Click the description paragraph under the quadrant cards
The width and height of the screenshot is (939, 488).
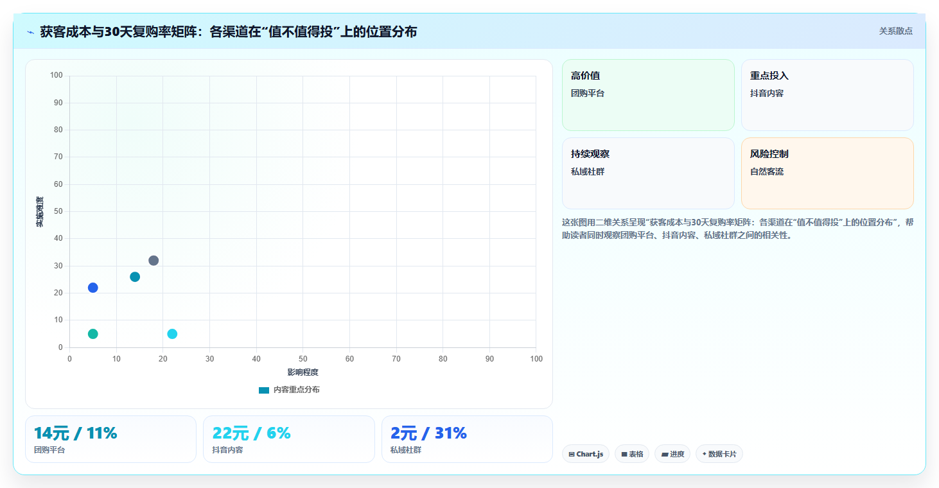pos(737,229)
